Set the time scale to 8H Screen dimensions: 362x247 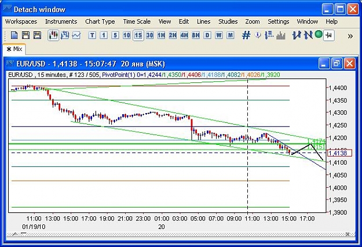pyautogui.click(x=196, y=35)
